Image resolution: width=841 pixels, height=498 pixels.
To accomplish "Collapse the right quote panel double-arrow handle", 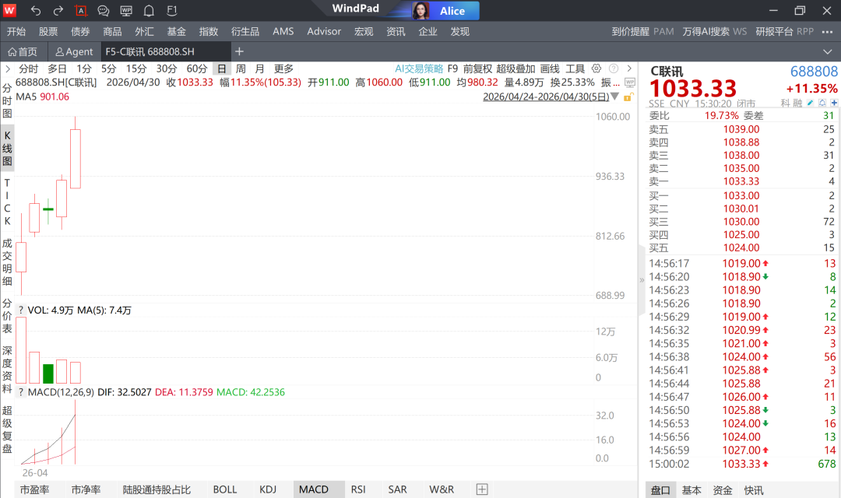I will point(642,280).
